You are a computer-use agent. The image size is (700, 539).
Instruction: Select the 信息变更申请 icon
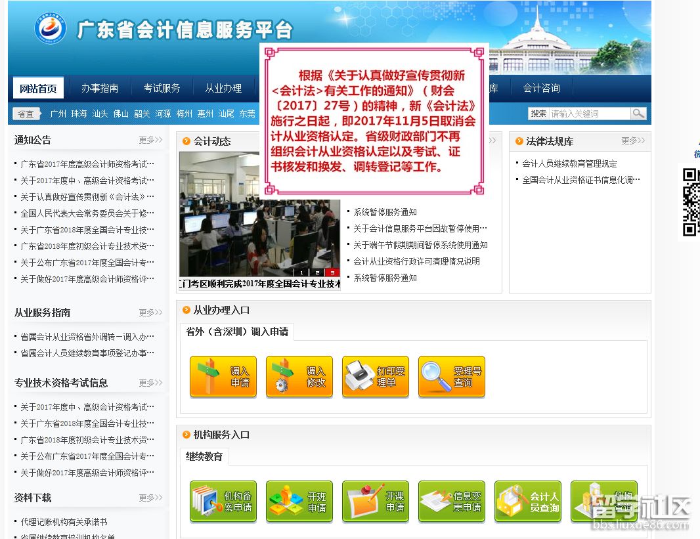tap(452, 501)
